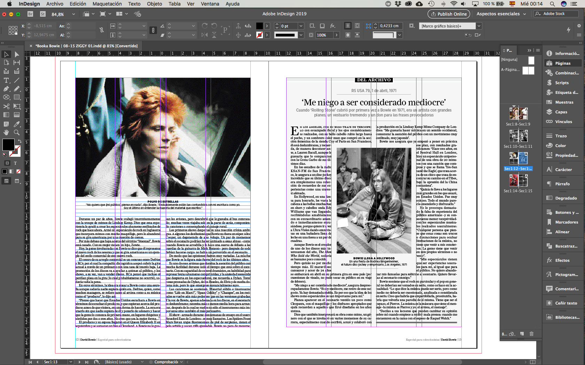Choose the Gap tool

(x=16, y=63)
